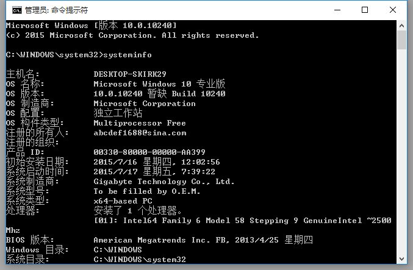Image resolution: width=413 pixels, height=270 pixels.
Task: Click the Multiprocessor Free build type value
Action: click(140, 123)
